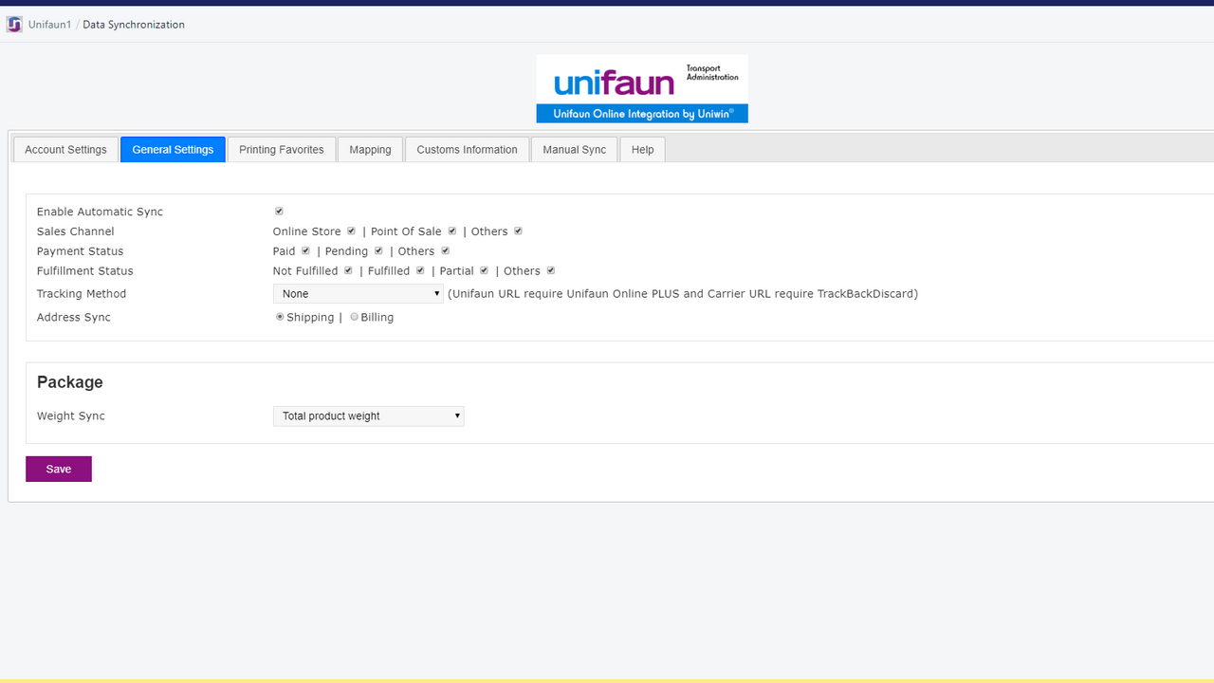Toggle the Sales Channel Others checkbox
Image resolution: width=1214 pixels, height=683 pixels.
coord(519,231)
